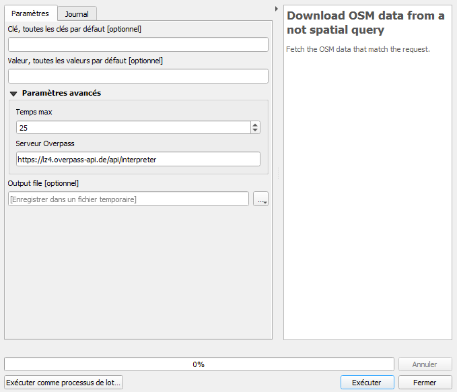Click Exécuter comme processus de lot
The image size is (457, 392).
pos(63,383)
